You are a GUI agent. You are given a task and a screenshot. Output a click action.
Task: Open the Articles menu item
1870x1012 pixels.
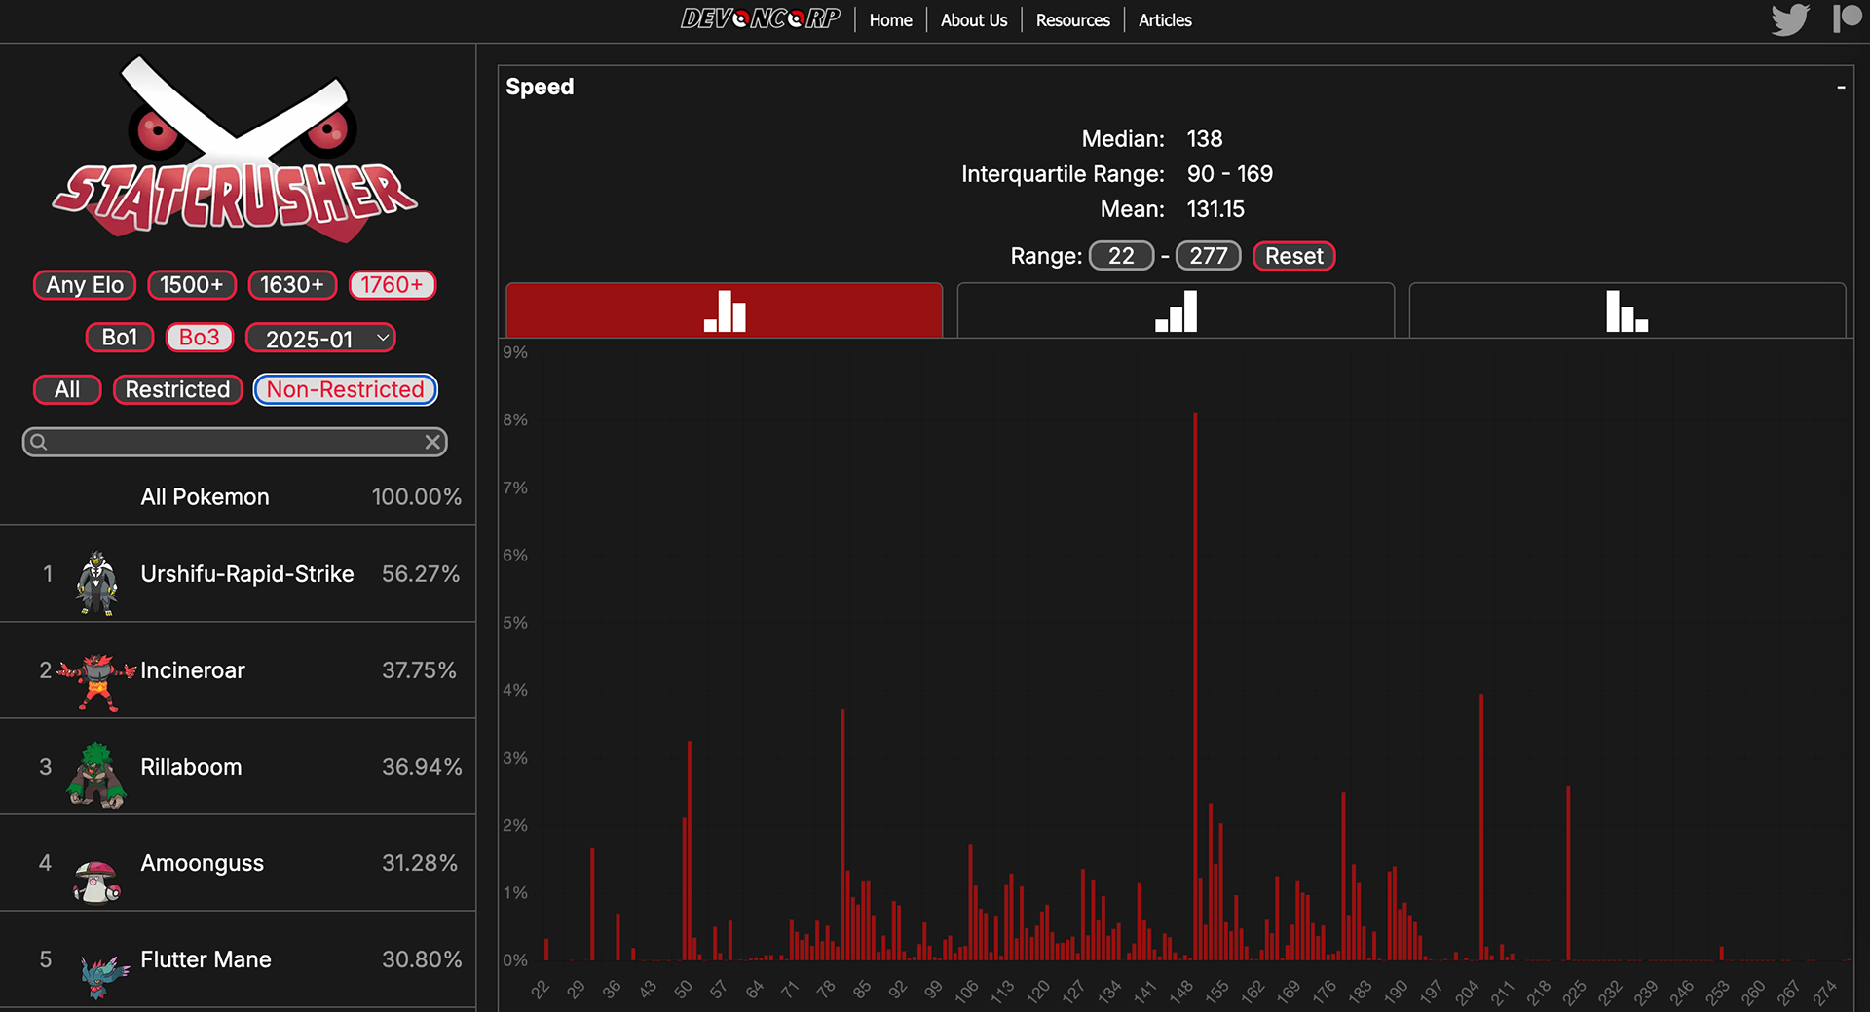pos(1165,19)
